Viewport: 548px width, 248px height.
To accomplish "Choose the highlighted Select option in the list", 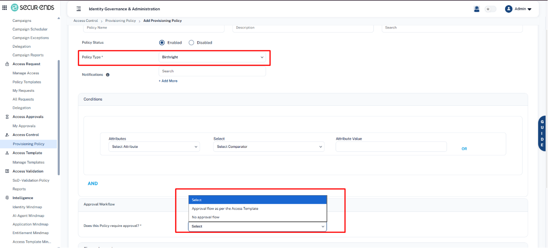I will click(258, 200).
